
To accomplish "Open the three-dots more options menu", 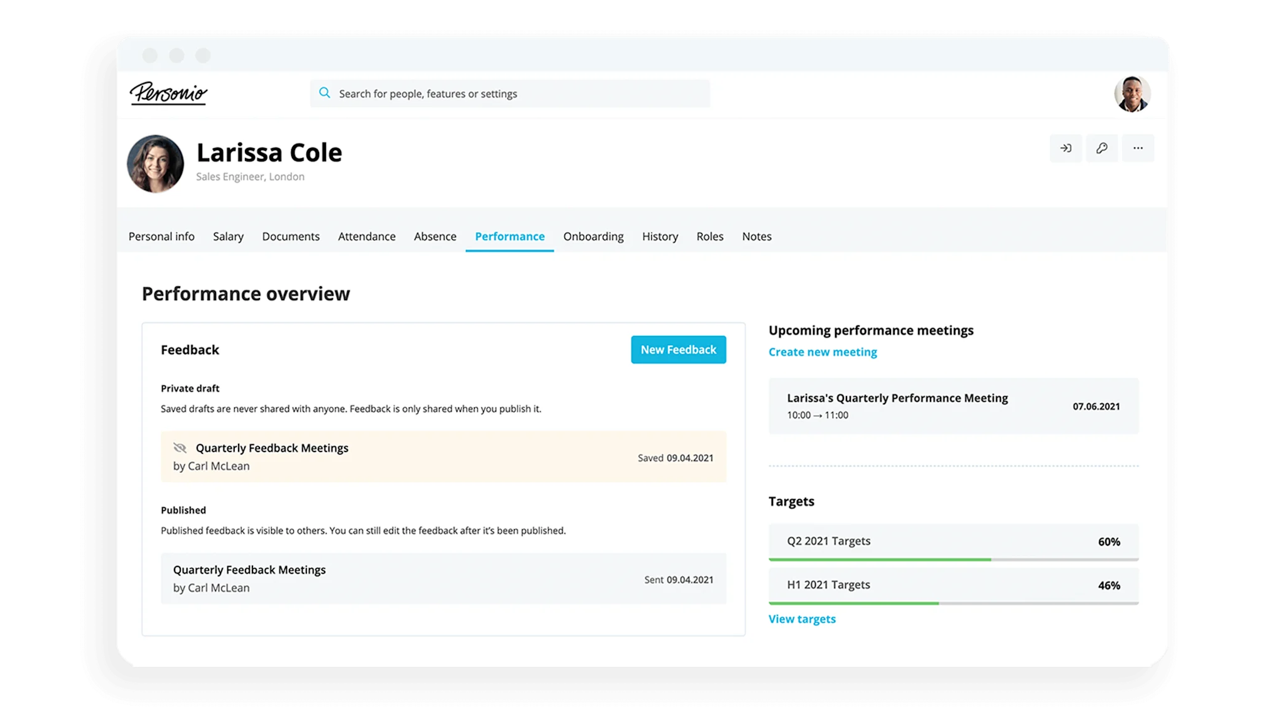I will pos(1138,148).
